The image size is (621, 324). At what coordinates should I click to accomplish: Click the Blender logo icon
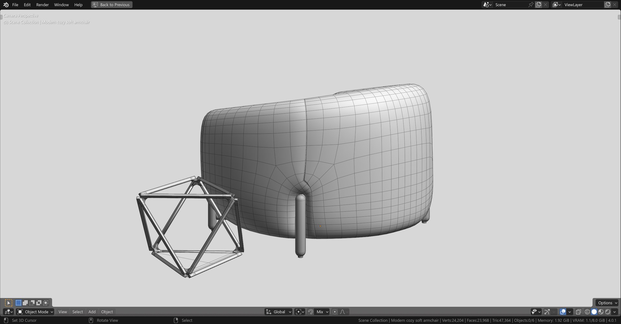(6, 5)
